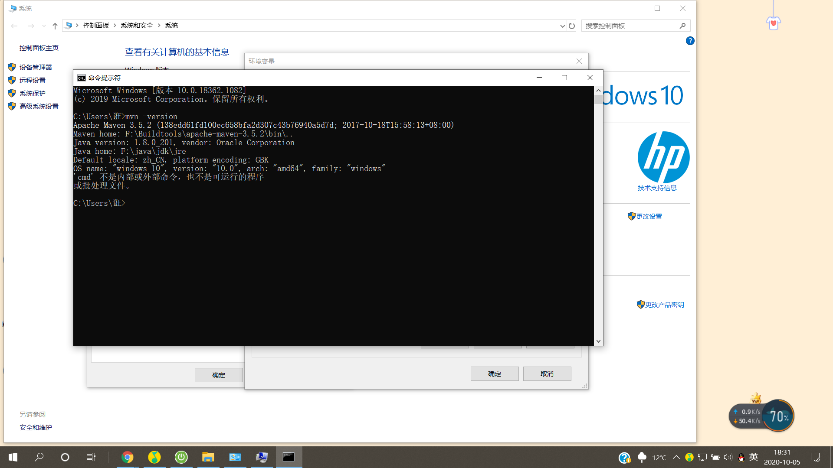Click Cancel in Environment Variables dialog
The width and height of the screenshot is (833, 468).
point(547,374)
